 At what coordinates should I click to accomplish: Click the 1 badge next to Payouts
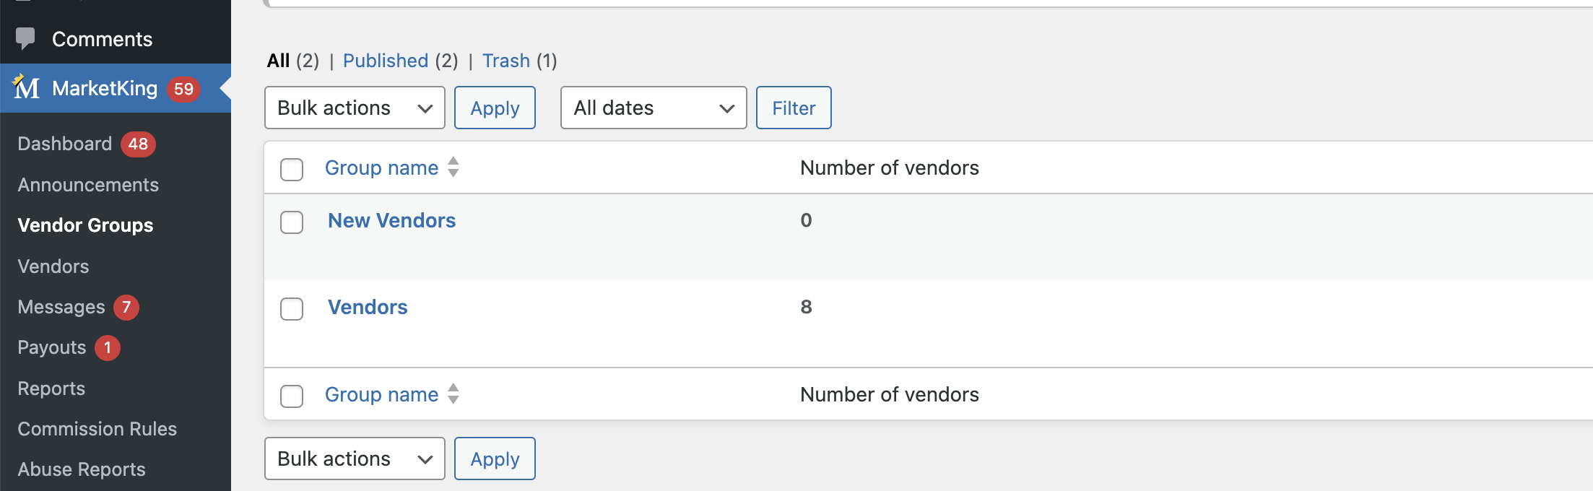(108, 348)
